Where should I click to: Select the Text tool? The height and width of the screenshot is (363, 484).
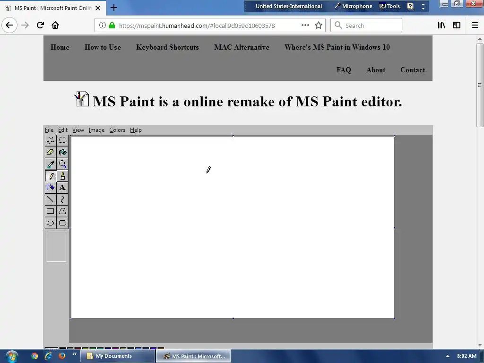click(62, 188)
